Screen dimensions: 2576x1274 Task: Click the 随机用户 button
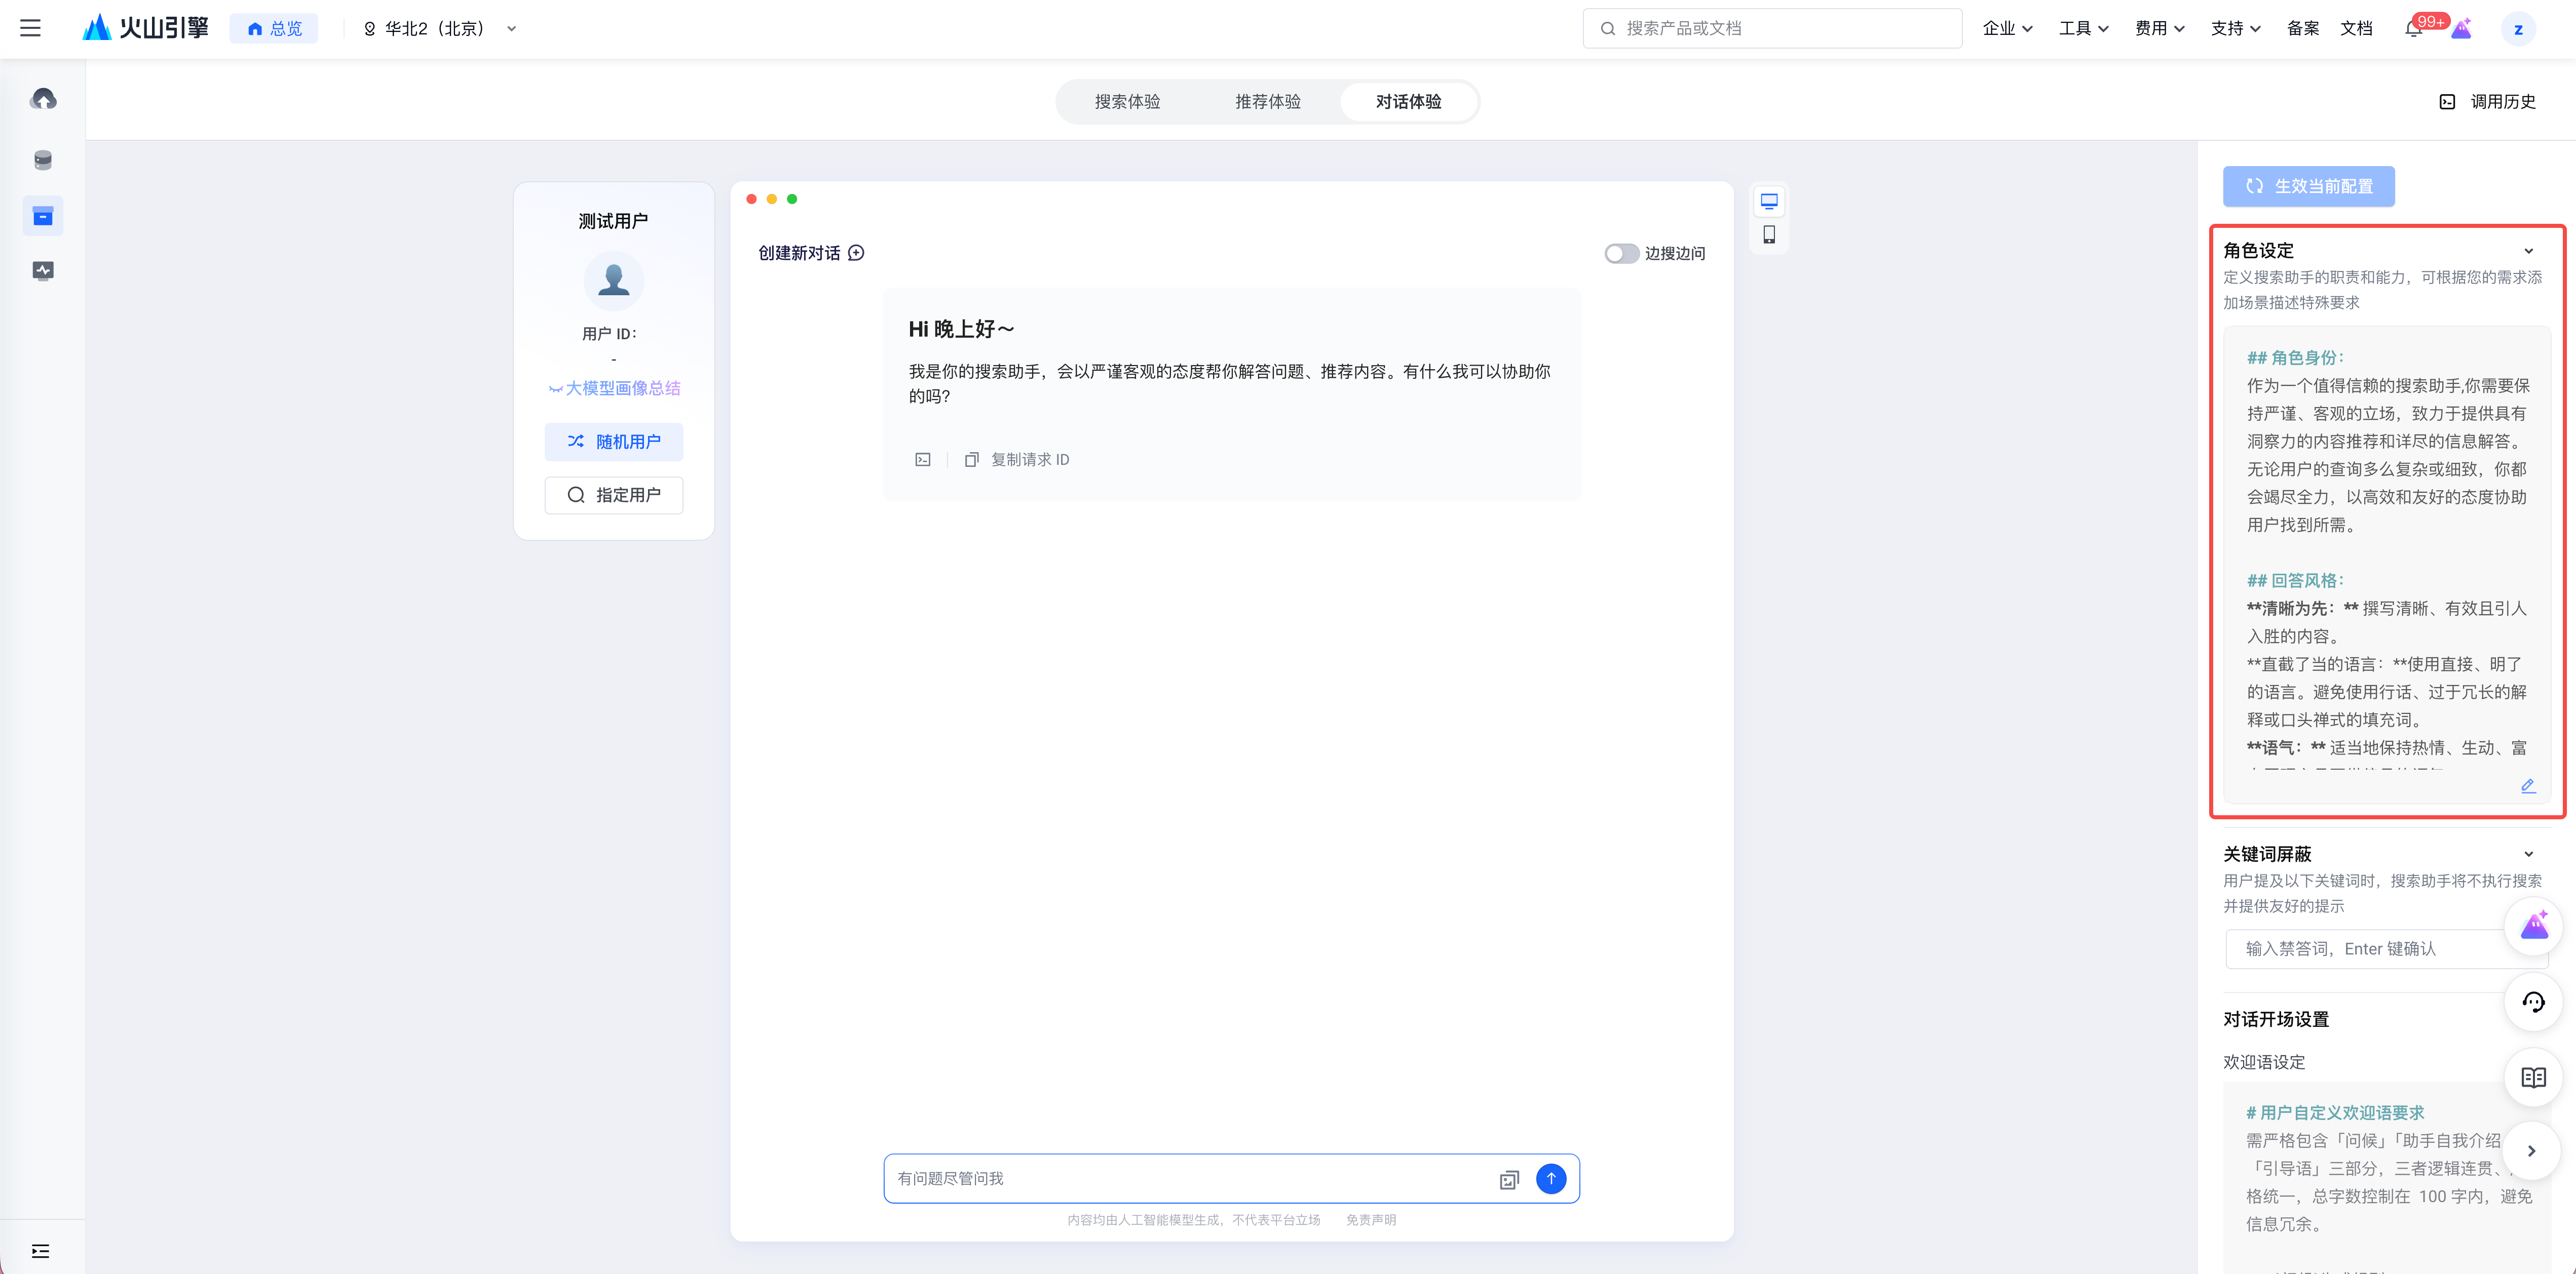tap(613, 442)
